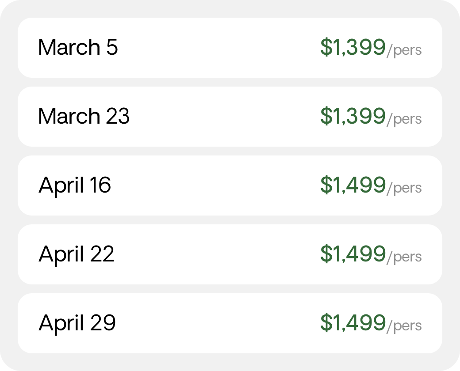Choose the April 16 departure option

pyautogui.click(x=230, y=185)
